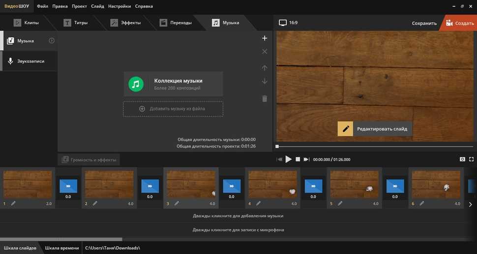Click the trash icon to delete track
The image size is (477, 254).
tap(265, 98)
